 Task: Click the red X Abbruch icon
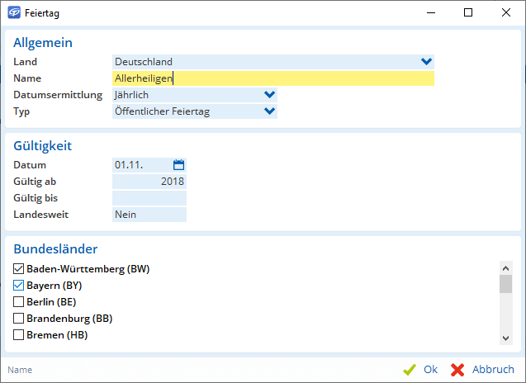[x=457, y=370]
